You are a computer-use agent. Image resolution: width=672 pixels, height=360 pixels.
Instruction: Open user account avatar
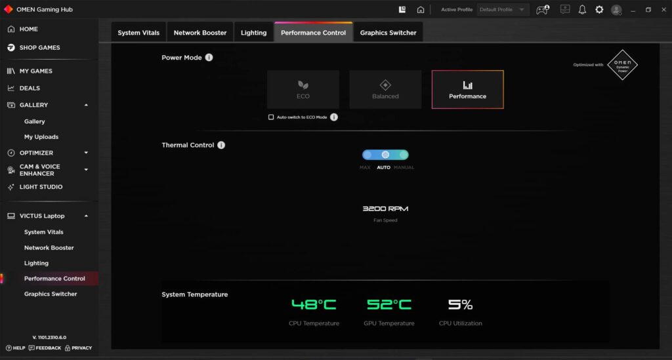coord(616,10)
